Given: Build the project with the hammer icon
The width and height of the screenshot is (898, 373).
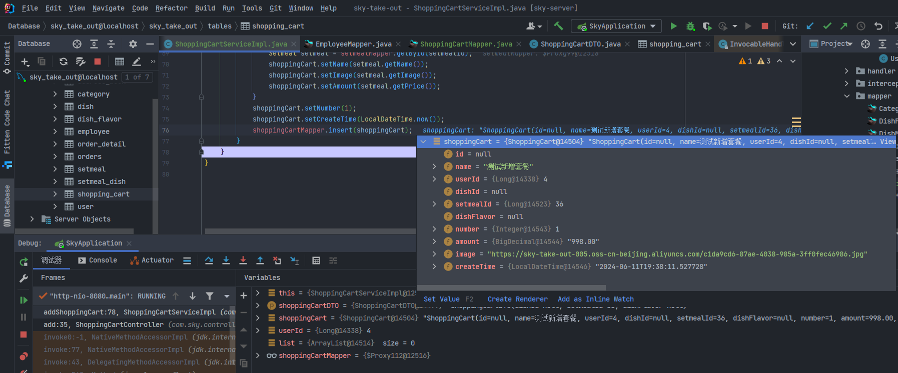Looking at the screenshot, I should tap(558, 26).
